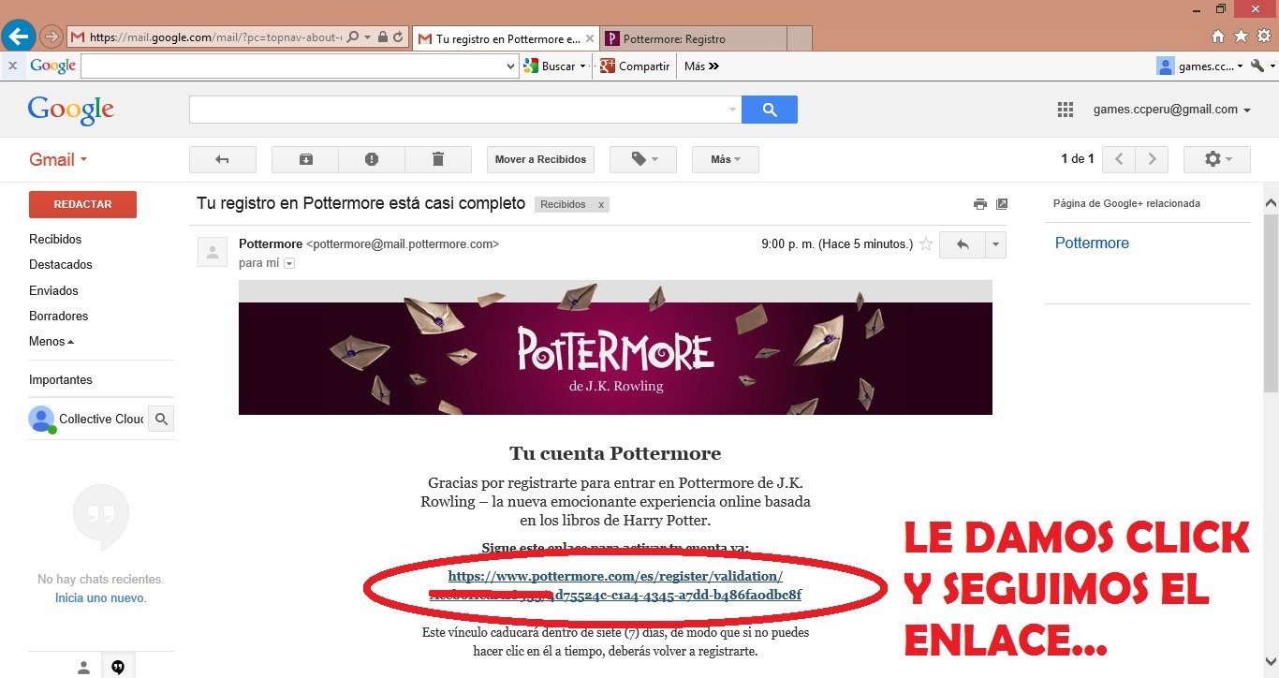
Task: Report spam using the exclamation icon
Action: pyautogui.click(x=372, y=159)
